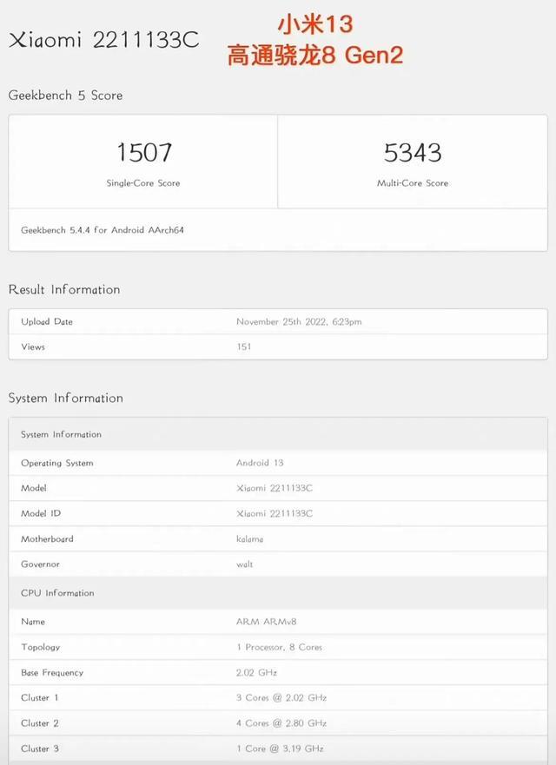556x765 pixels.
Task: Click the Xiaomi 2211133C page title
Action: (x=103, y=41)
